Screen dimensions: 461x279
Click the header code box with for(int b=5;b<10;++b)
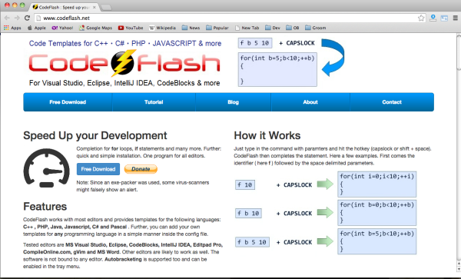pyautogui.click(x=277, y=69)
